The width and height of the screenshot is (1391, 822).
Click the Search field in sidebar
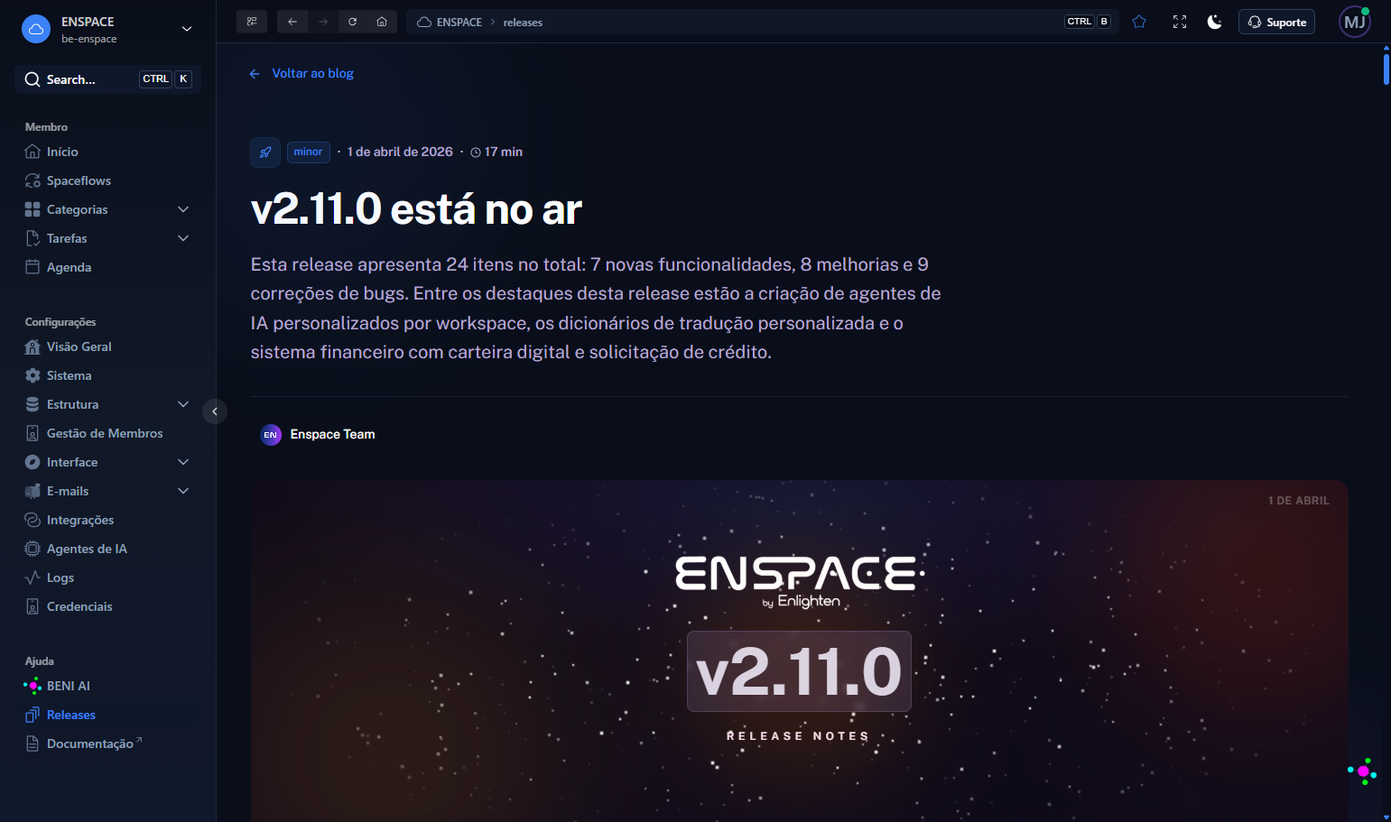(x=107, y=79)
